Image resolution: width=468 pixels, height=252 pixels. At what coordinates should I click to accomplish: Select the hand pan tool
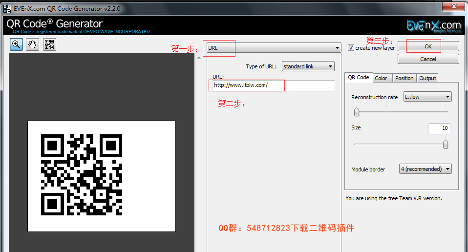33,45
